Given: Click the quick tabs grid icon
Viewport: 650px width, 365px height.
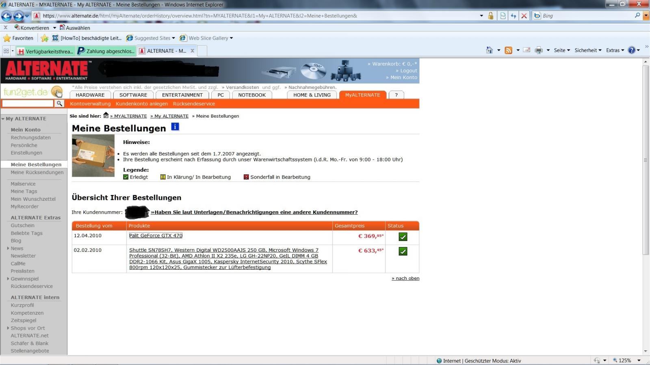Looking at the screenshot, I should point(6,51).
